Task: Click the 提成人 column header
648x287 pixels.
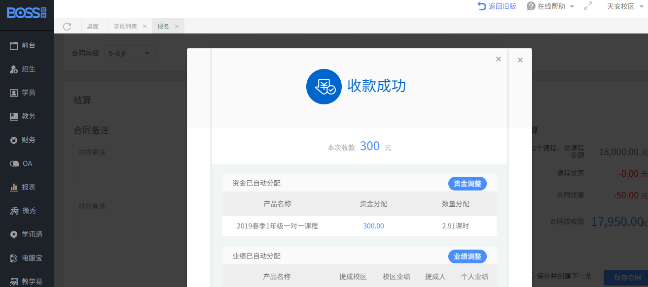Action: point(435,277)
